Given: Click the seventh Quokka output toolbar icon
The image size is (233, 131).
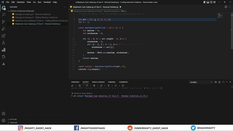Looking at the screenshot, I should tap(116, 86).
